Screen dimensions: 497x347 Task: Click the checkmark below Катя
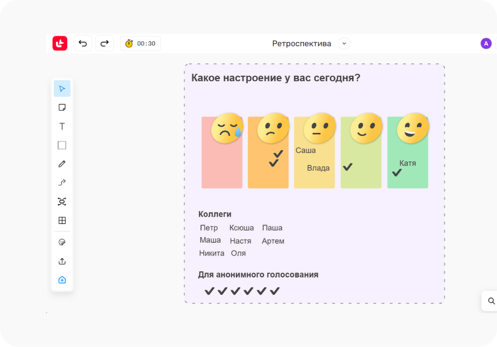(x=397, y=173)
